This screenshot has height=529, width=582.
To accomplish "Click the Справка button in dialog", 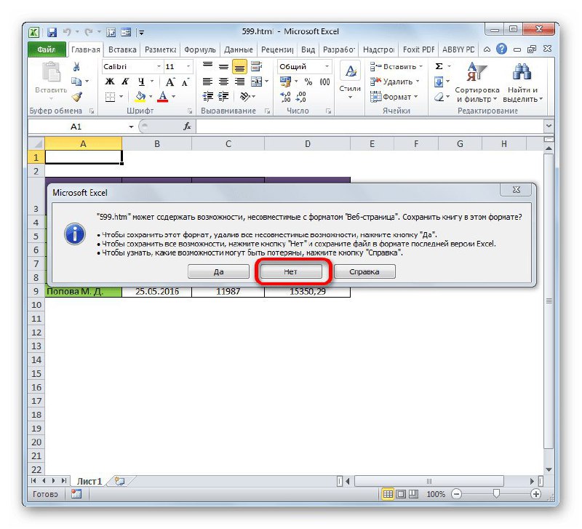I will (x=365, y=271).
